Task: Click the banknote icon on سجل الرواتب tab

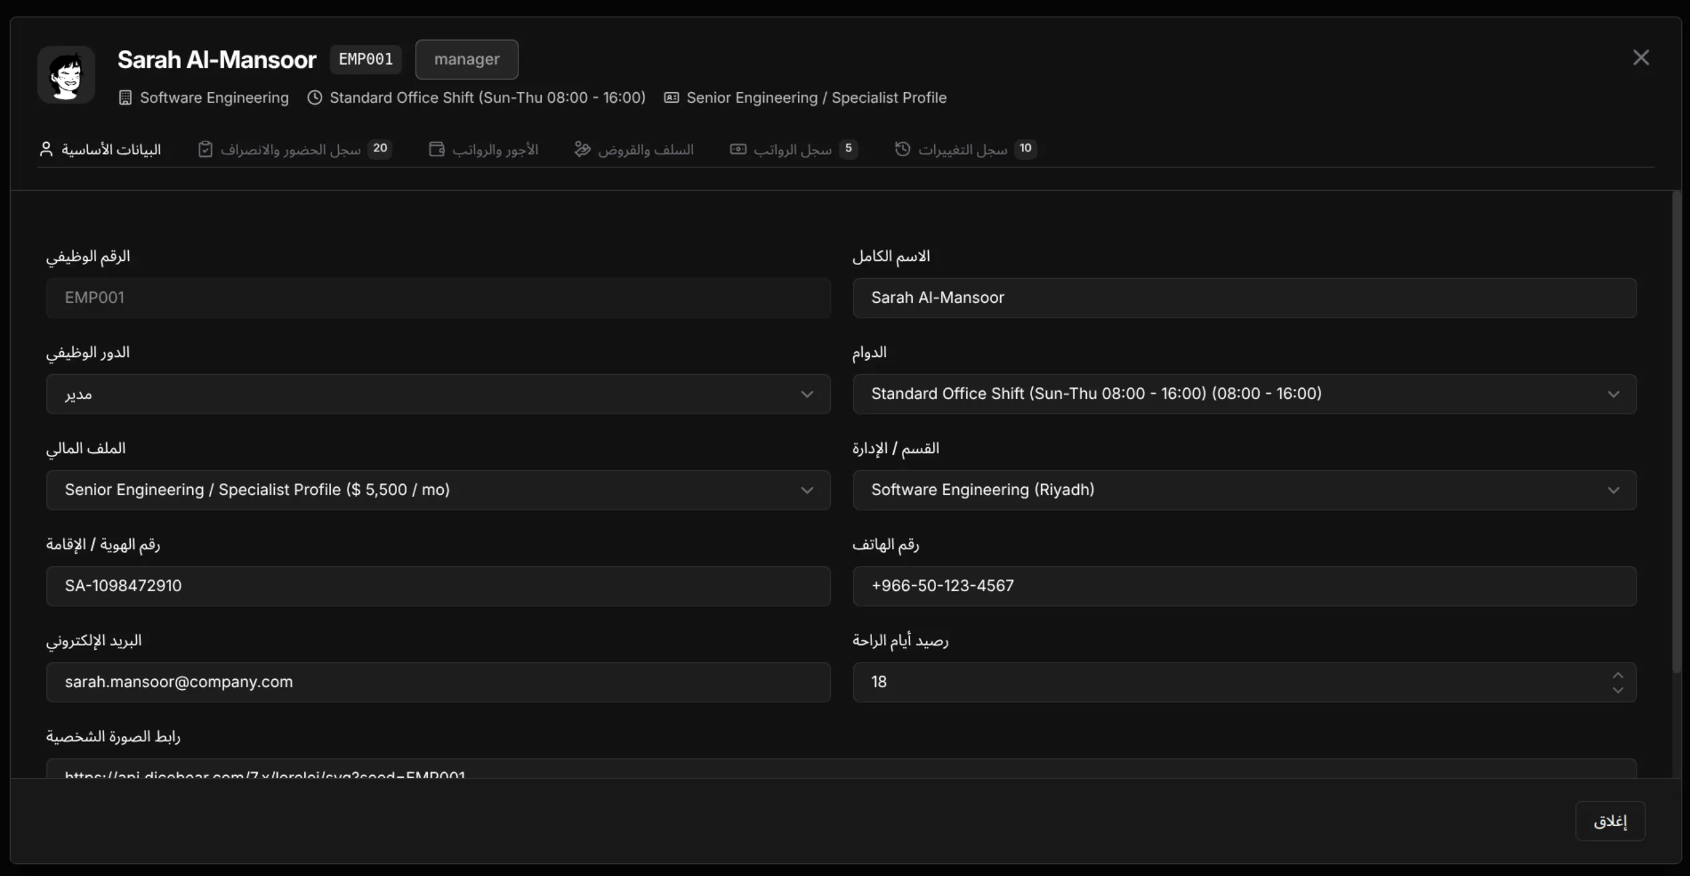Action: pos(738,149)
